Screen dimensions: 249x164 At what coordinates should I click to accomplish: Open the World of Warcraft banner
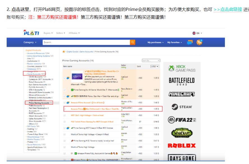pyautogui.click(x=182, y=133)
